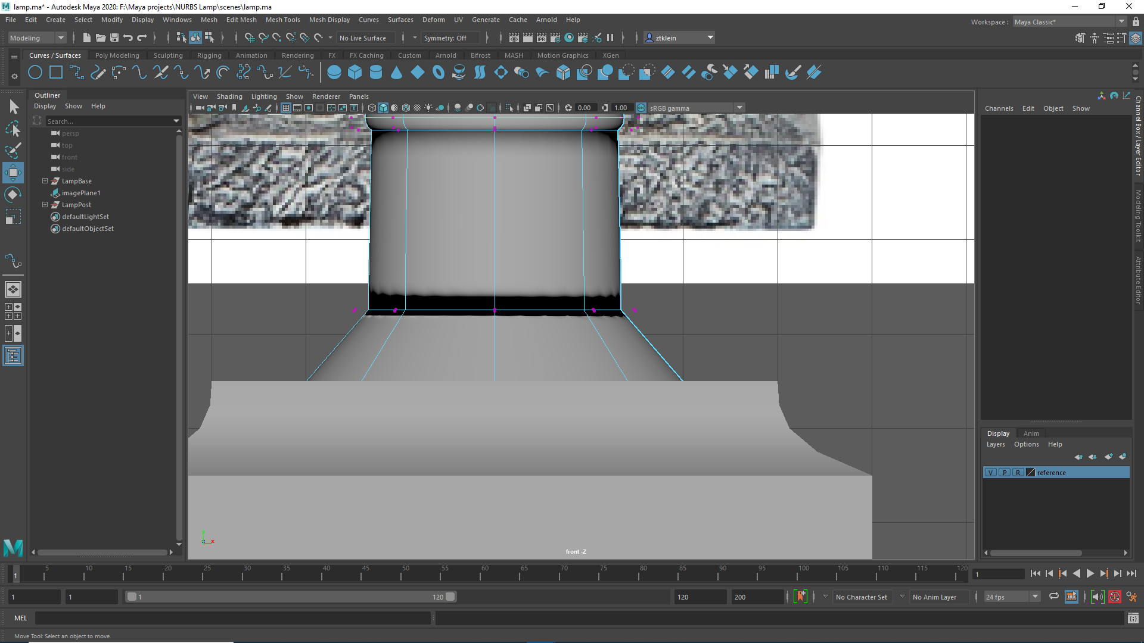Click the NURBS Cube shelf icon
Screen dimensions: 1144x643
click(x=355, y=73)
